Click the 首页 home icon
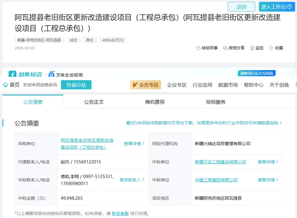Viewport: 297px width, 218px height. click(x=5, y=85)
